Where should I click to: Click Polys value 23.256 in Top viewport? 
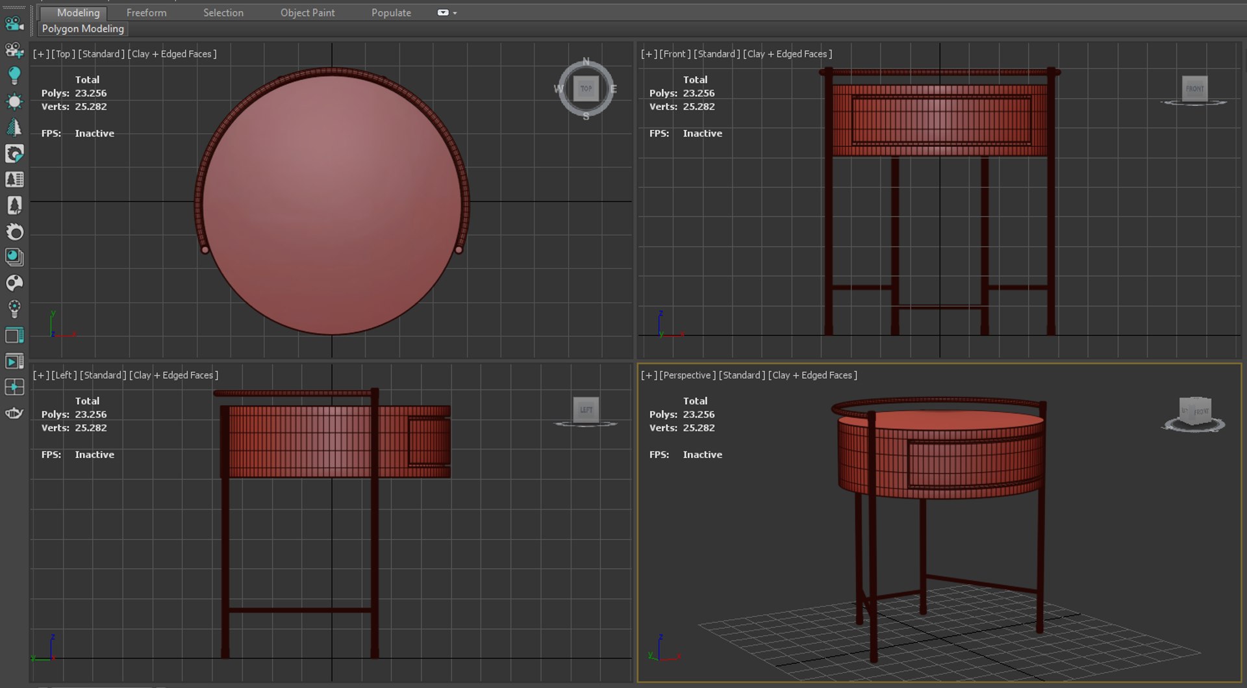tap(90, 93)
